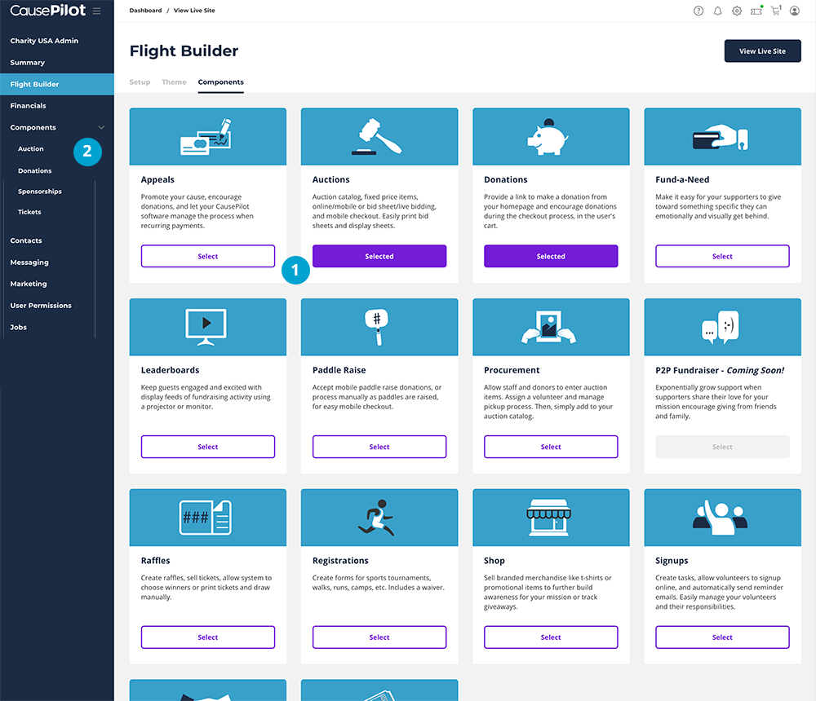Deselect the Donations Selected button
Image resolution: width=816 pixels, height=701 pixels.
[x=551, y=257]
